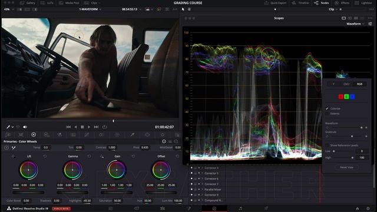The width and height of the screenshot is (377, 212).
Task: Reset the Offset color wheel
Action: pos(177,156)
